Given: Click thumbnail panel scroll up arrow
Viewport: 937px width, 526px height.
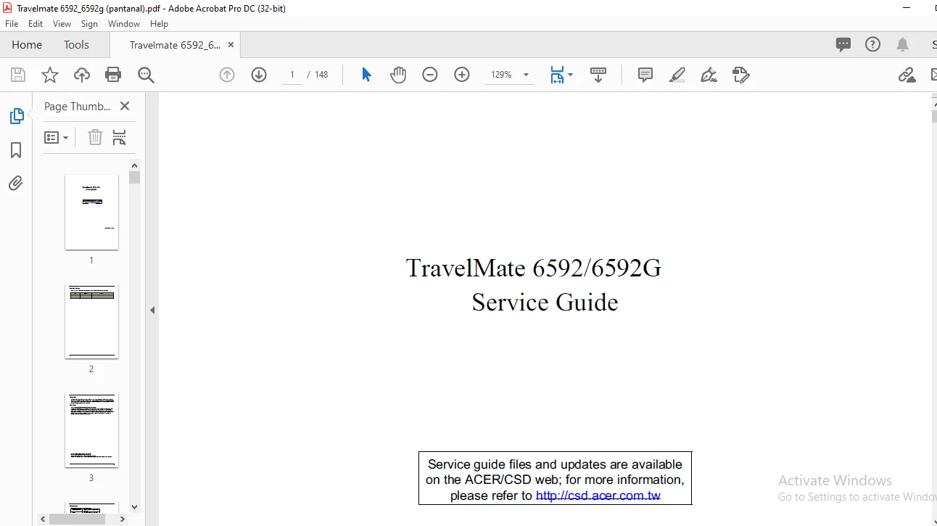Looking at the screenshot, I should (134, 165).
